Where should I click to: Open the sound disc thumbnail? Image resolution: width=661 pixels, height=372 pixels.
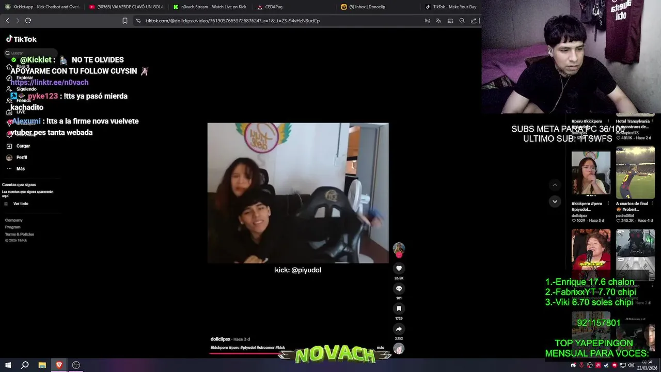(x=399, y=349)
